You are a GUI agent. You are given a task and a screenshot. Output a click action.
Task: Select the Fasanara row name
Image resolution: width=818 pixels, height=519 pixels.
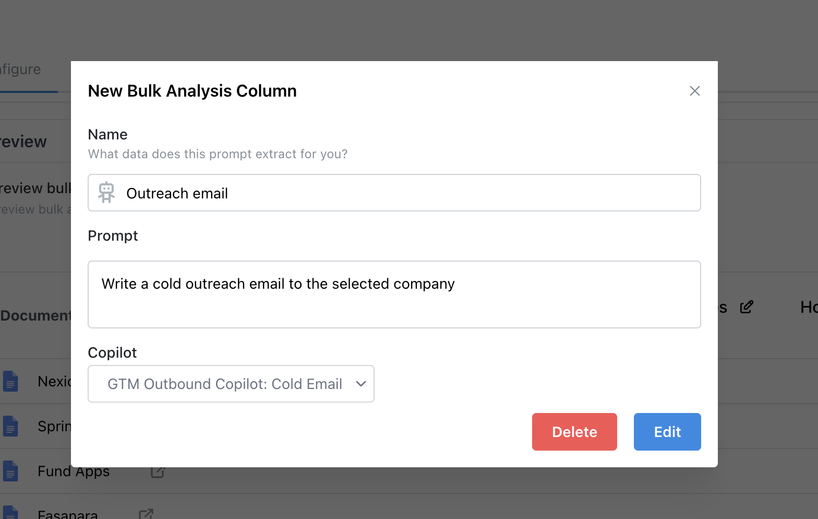click(68, 514)
